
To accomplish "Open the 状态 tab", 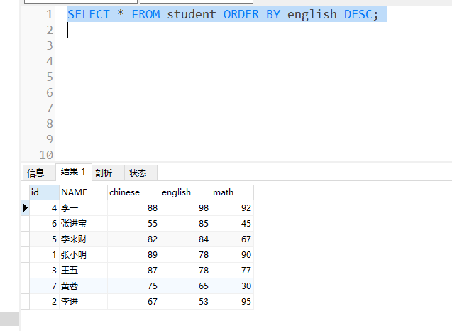I will (138, 173).
